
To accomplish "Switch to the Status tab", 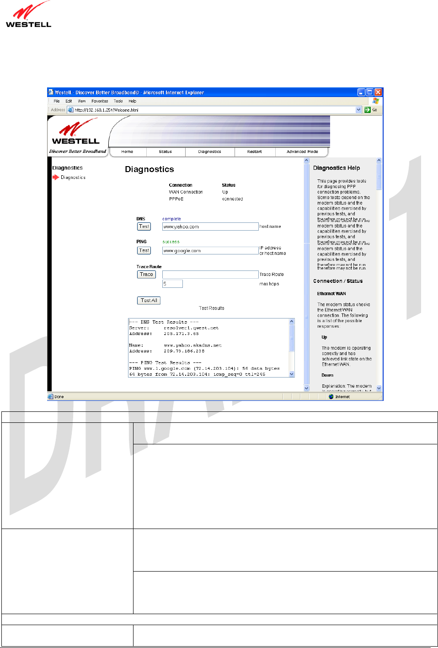I will pos(166,151).
